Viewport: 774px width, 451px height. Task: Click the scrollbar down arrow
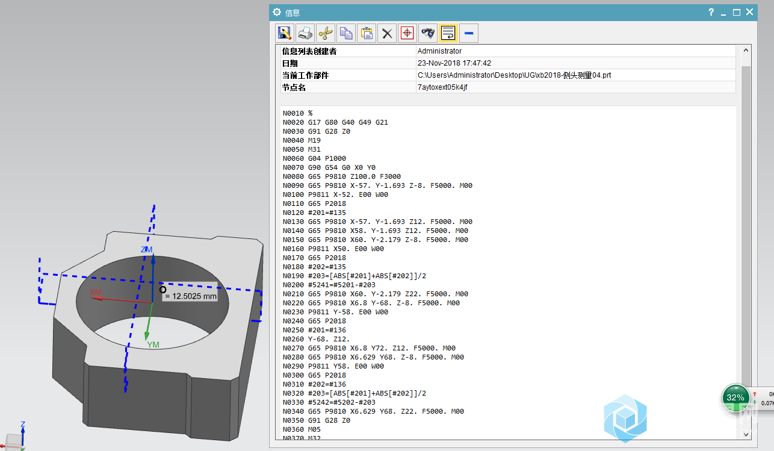[746, 434]
